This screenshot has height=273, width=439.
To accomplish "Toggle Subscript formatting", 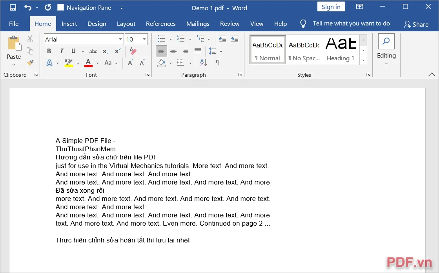I will coord(106,51).
